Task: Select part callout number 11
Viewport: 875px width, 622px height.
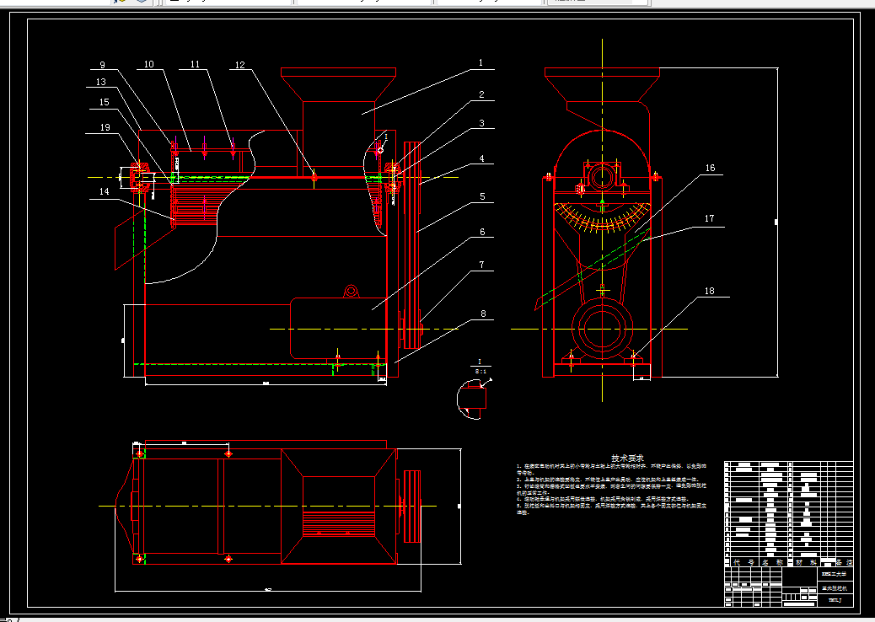Action: (x=195, y=65)
